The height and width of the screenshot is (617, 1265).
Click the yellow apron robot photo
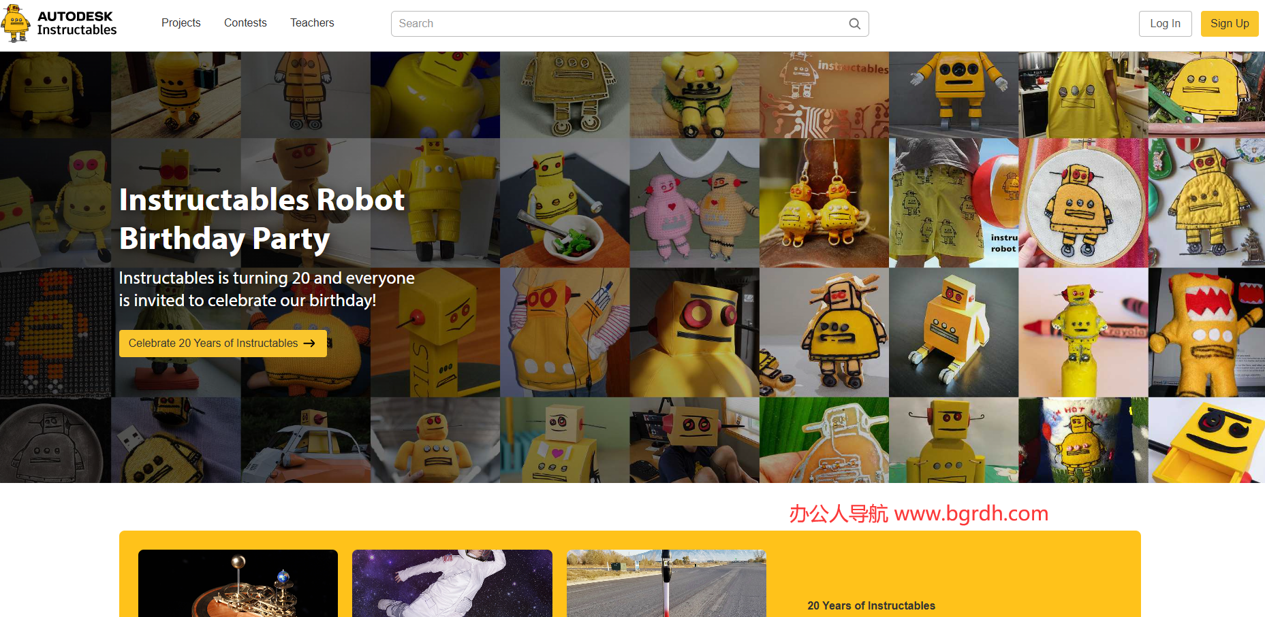pyautogui.click(x=1083, y=95)
